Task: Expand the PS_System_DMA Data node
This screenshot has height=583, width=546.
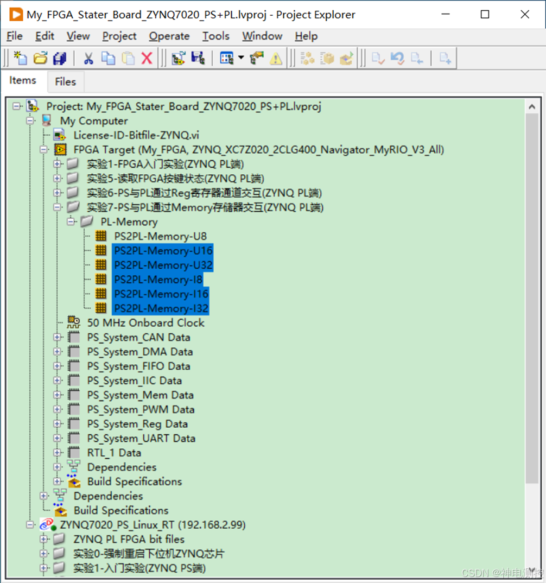Action: coord(57,352)
